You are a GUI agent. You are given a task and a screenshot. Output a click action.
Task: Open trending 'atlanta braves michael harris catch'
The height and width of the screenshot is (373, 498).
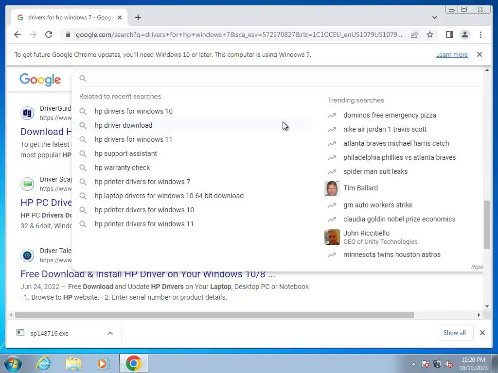pyautogui.click(x=396, y=143)
